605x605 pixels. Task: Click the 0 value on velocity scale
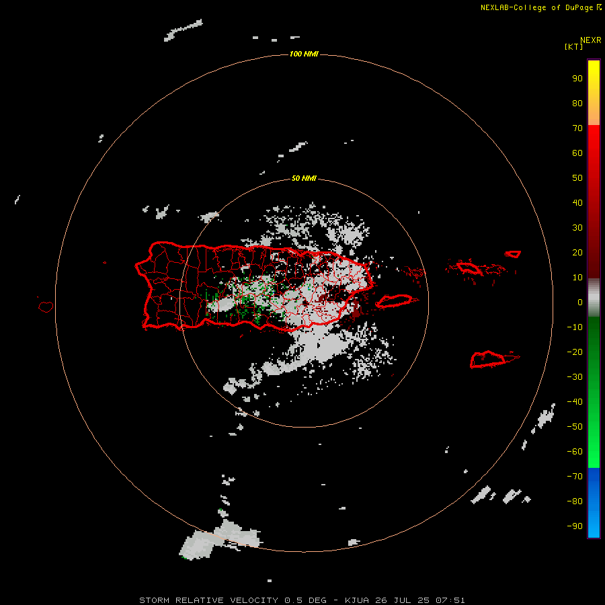coord(580,302)
